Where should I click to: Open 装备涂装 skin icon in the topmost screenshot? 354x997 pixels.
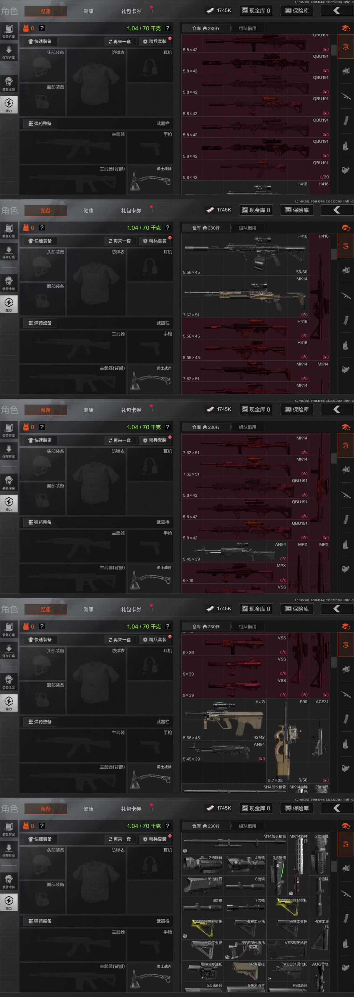click(9, 84)
